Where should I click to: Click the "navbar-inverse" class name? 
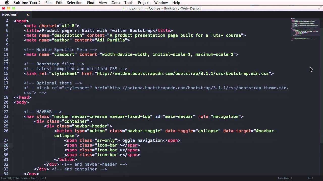point(90,117)
